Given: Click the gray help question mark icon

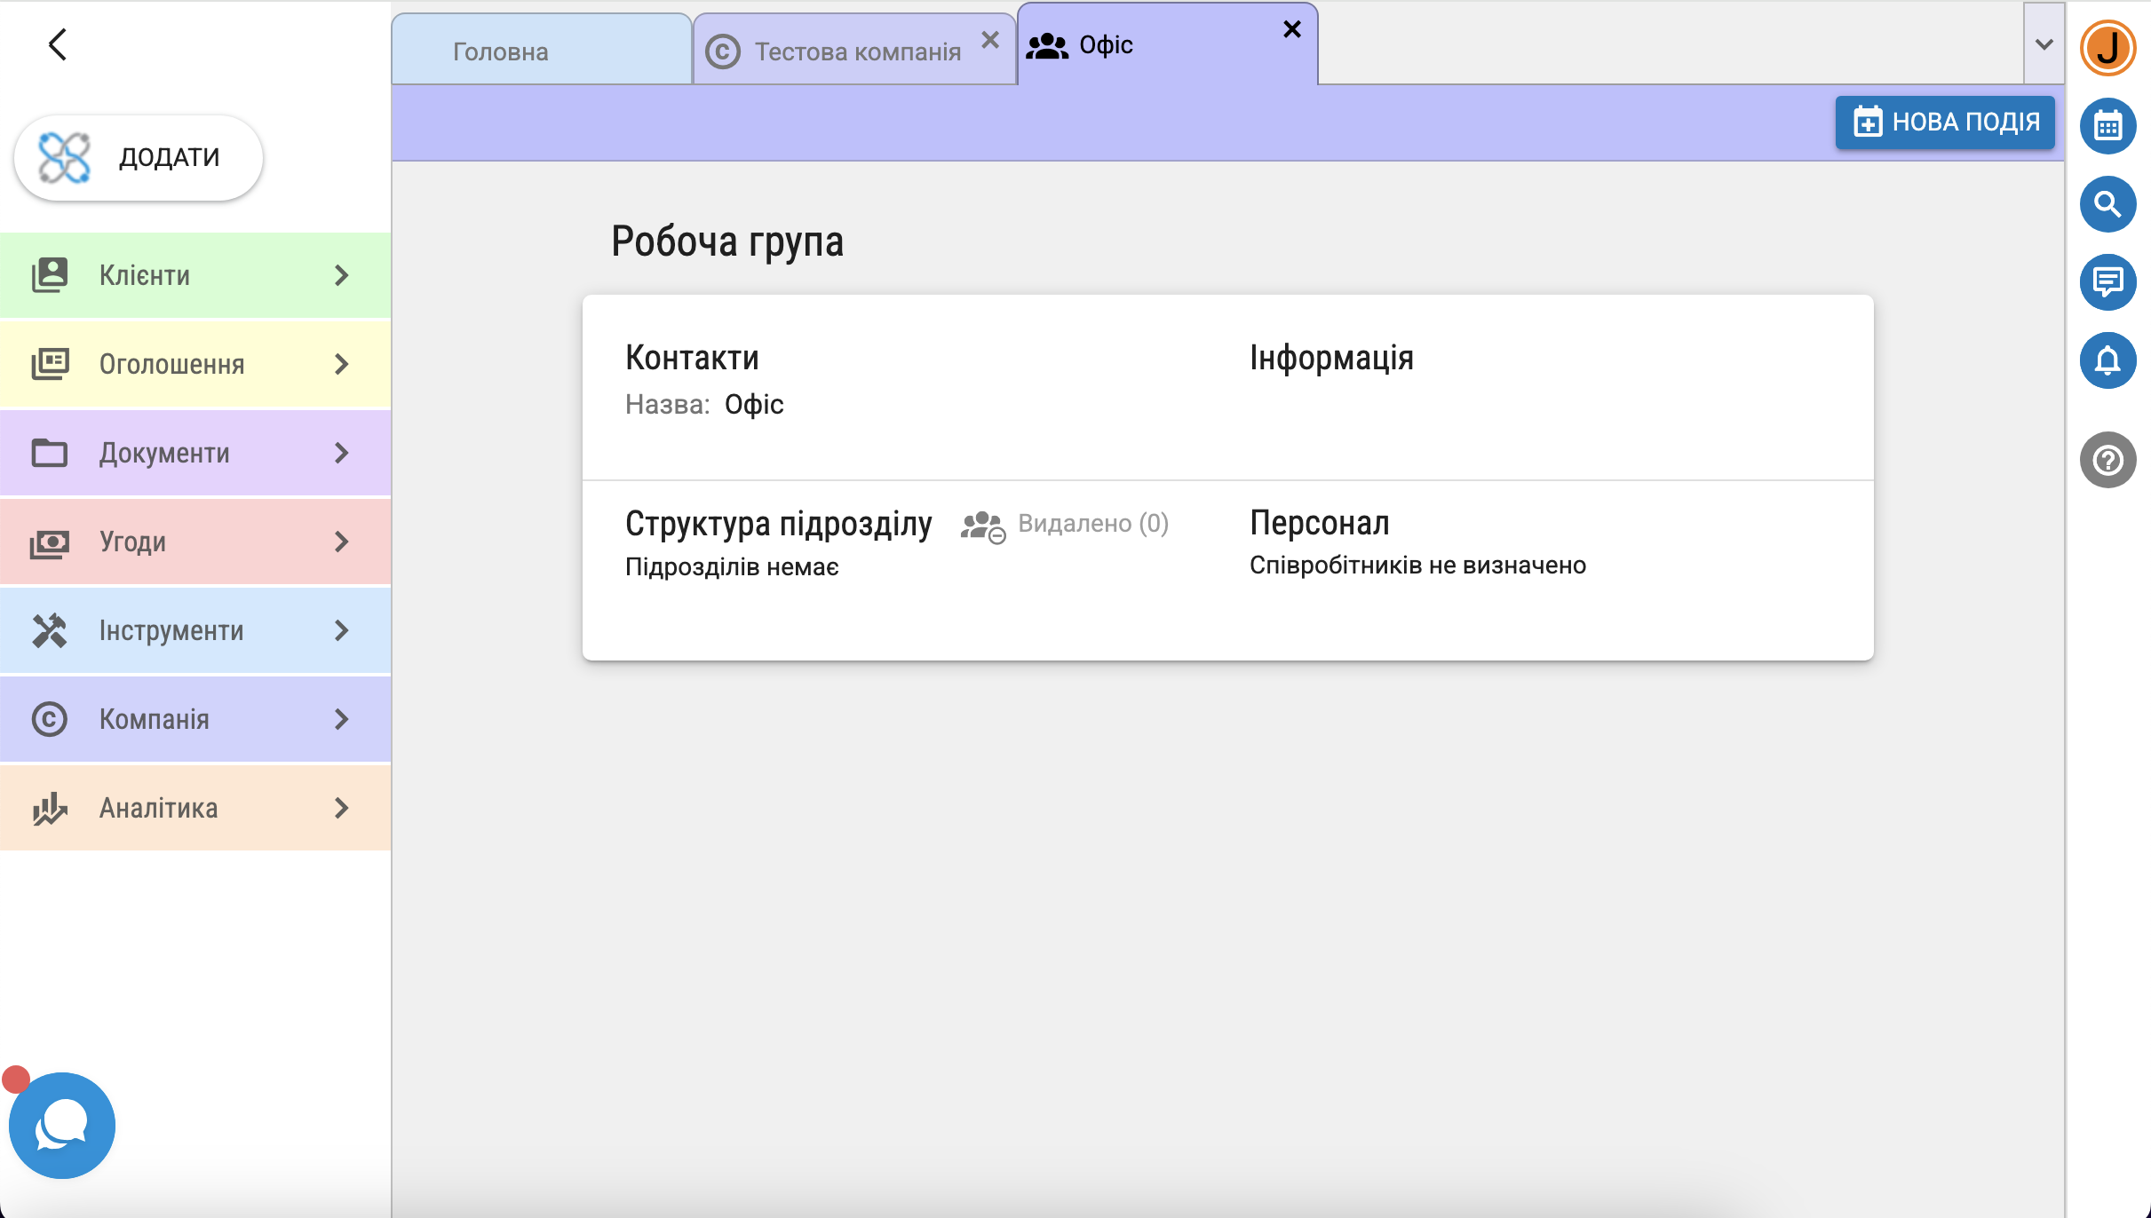Looking at the screenshot, I should tap(2107, 460).
